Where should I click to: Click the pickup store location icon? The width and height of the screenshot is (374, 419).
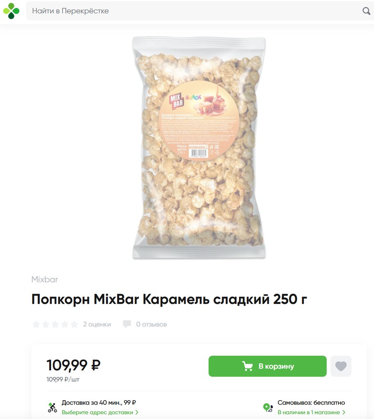pyautogui.click(x=268, y=408)
